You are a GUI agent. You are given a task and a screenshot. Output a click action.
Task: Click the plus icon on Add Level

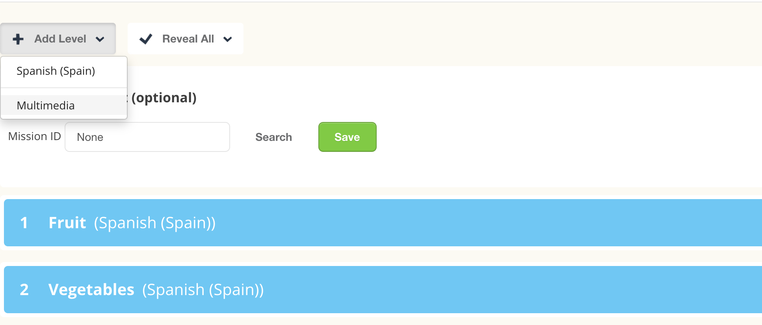point(18,39)
